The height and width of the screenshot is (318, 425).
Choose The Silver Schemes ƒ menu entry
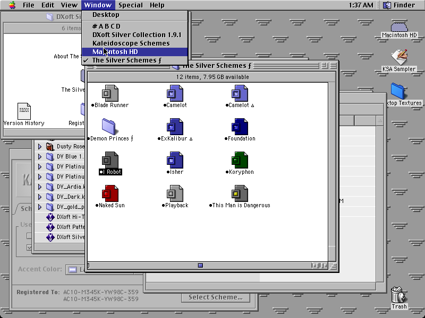(x=135, y=60)
